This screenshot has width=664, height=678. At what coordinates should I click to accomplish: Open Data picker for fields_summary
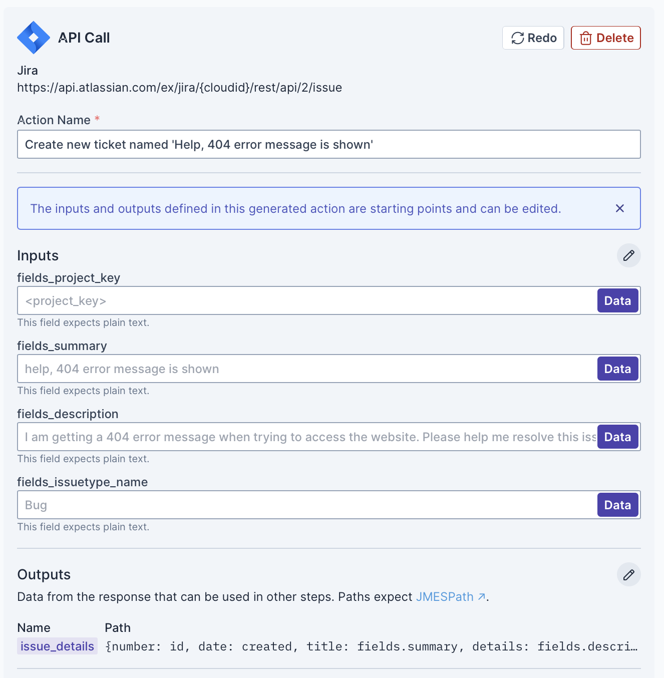click(x=617, y=369)
